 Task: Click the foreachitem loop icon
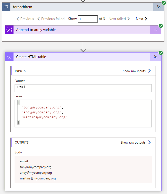(x=6, y=7)
